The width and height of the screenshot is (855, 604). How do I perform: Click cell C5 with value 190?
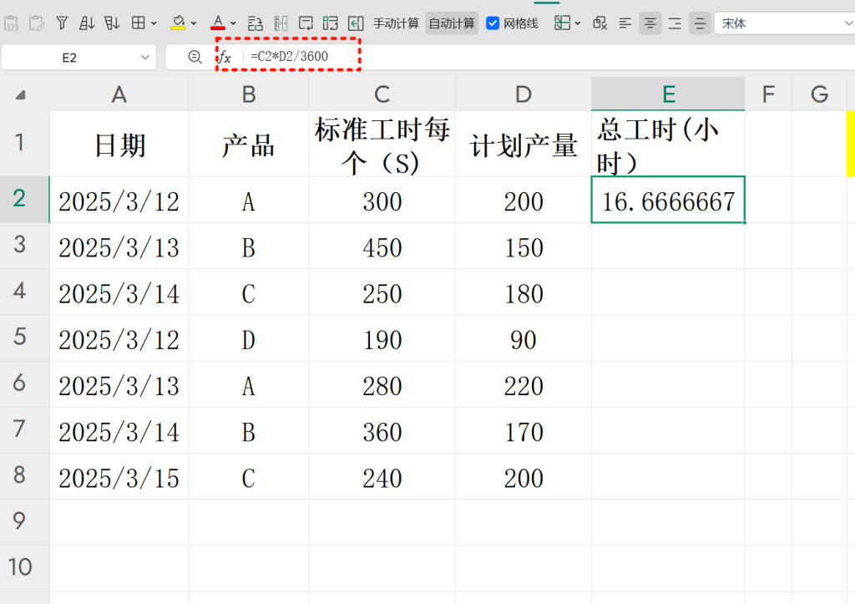tap(382, 338)
